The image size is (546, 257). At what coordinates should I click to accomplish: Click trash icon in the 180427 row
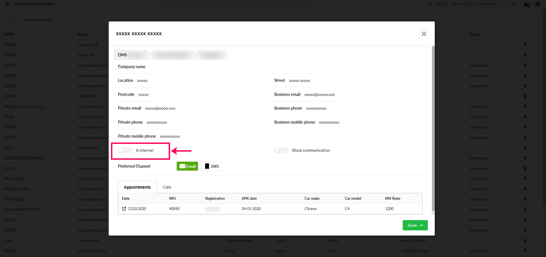pyautogui.click(x=525, y=251)
